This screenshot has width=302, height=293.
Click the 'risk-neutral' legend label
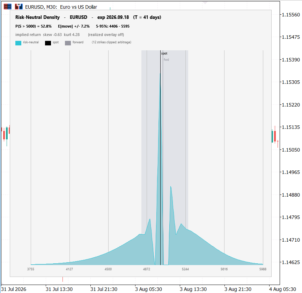tap(31, 42)
